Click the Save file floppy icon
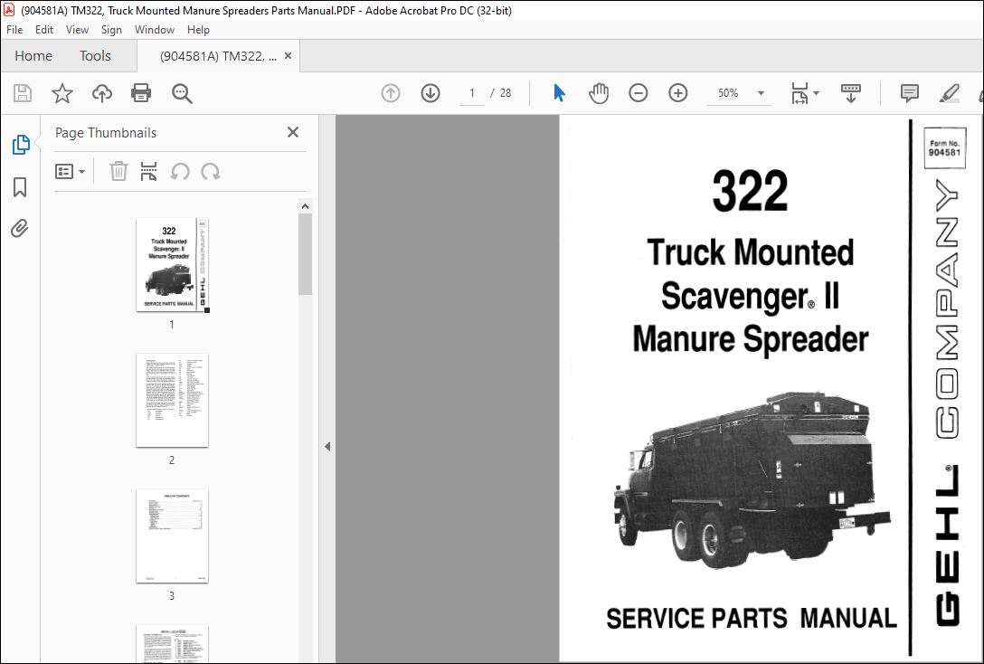984x664 pixels. click(23, 93)
